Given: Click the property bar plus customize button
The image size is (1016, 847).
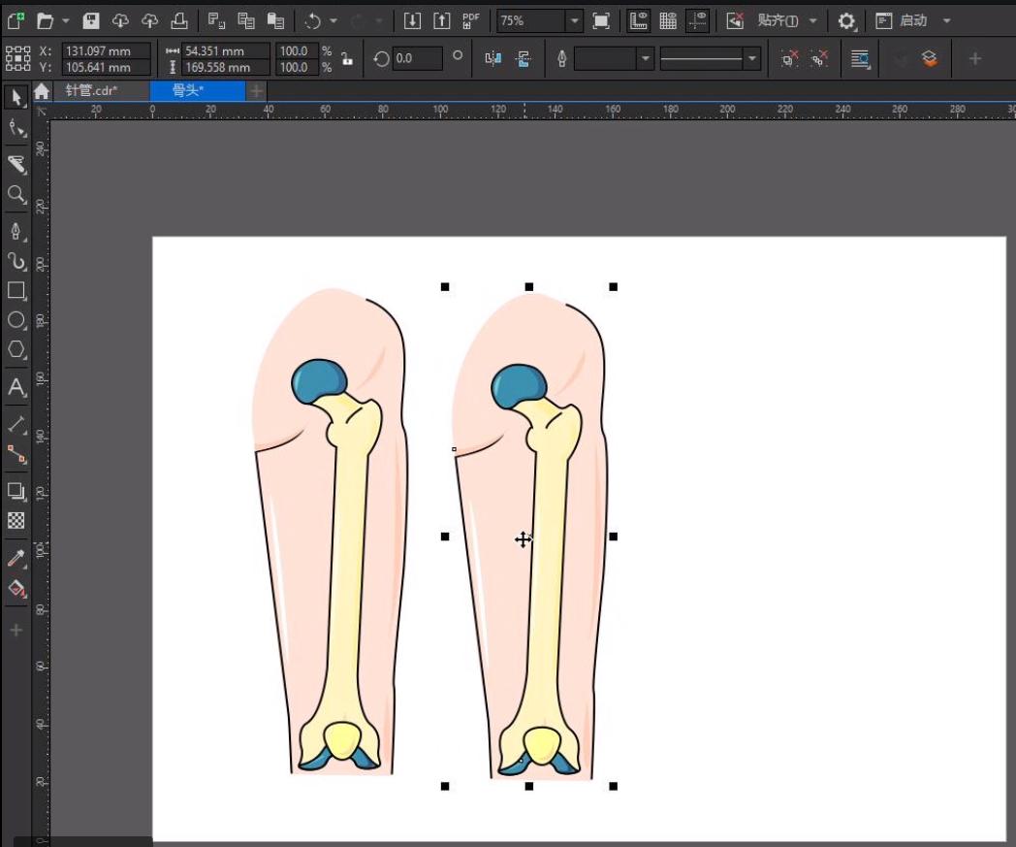Looking at the screenshot, I should [975, 59].
